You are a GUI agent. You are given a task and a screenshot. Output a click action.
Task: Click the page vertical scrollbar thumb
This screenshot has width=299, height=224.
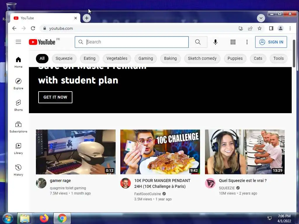[x=294, y=54]
